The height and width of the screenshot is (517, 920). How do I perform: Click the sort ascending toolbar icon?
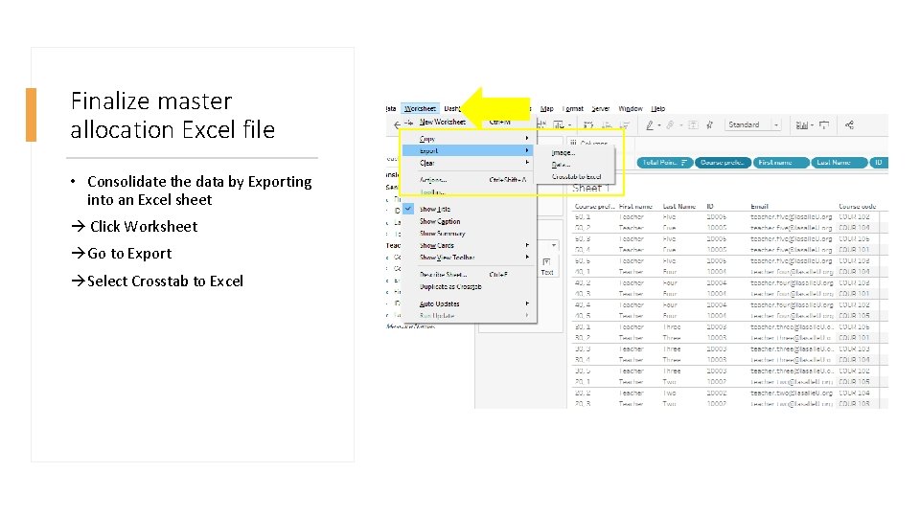coord(608,124)
